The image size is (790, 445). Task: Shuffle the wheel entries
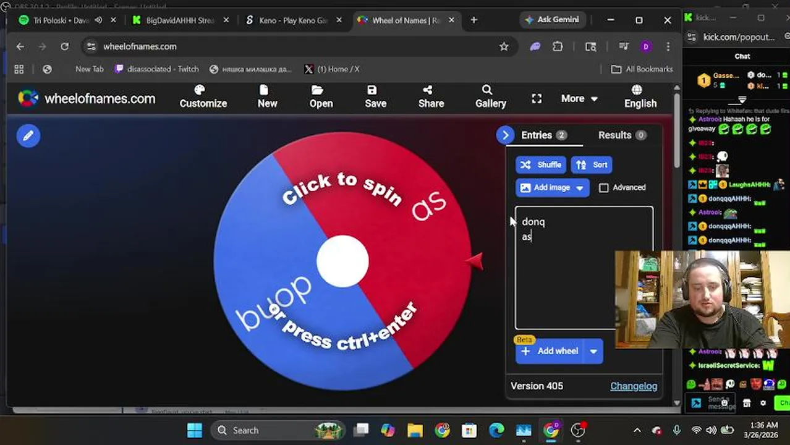pos(540,165)
